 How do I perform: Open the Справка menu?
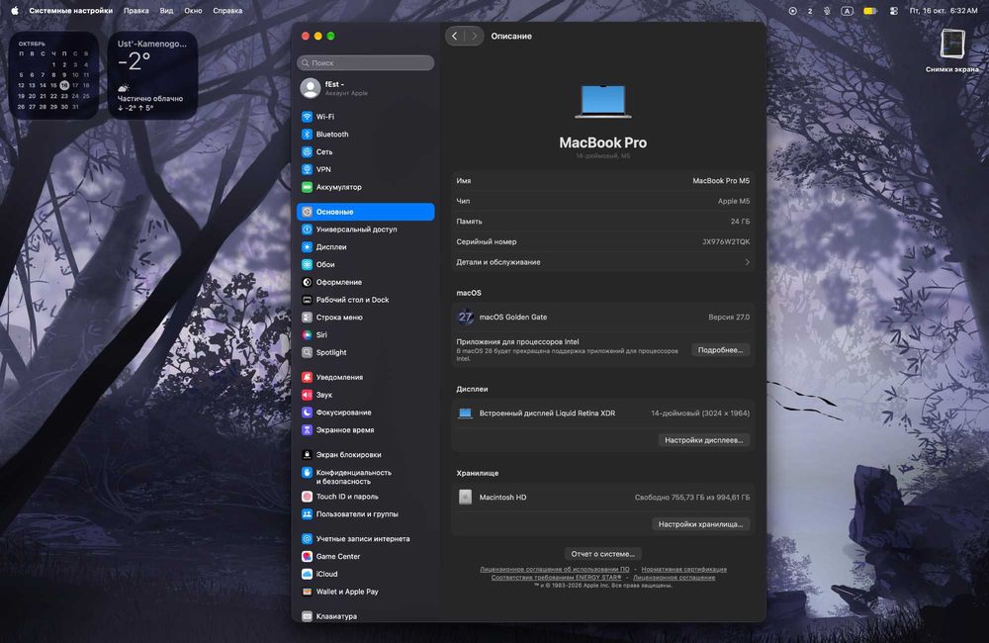coord(227,11)
